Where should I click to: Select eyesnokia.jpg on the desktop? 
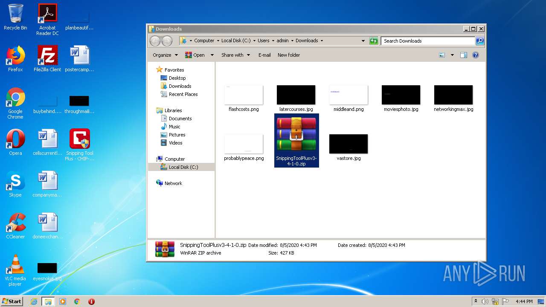click(x=47, y=271)
